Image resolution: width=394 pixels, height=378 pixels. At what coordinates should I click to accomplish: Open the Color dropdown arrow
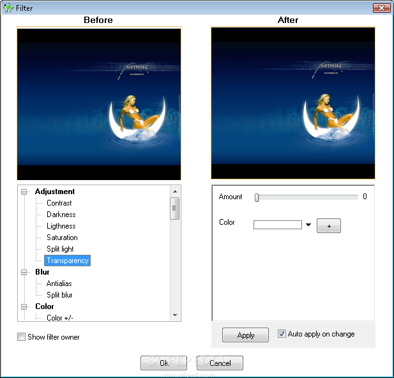pyautogui.click(x=308, y=225)
